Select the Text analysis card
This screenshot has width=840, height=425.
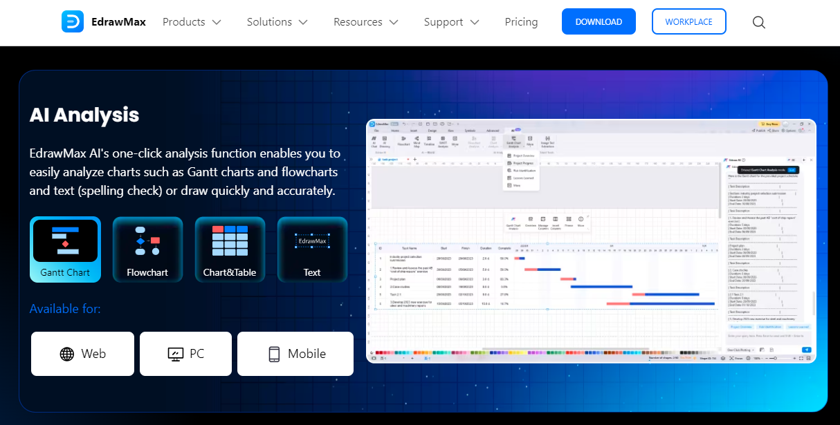[x=312, y=249]
